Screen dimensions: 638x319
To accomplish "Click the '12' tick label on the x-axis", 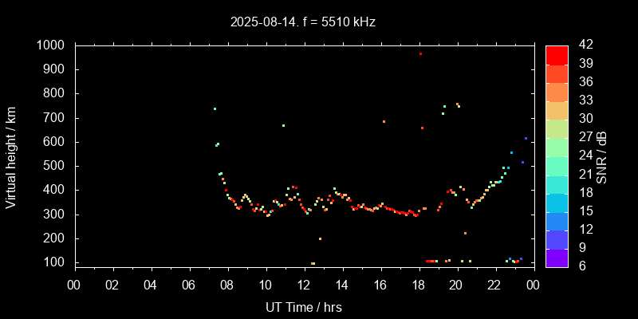I will tap(304, 285).
